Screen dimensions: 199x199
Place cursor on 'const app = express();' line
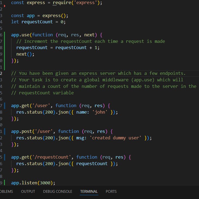(40, 16)
